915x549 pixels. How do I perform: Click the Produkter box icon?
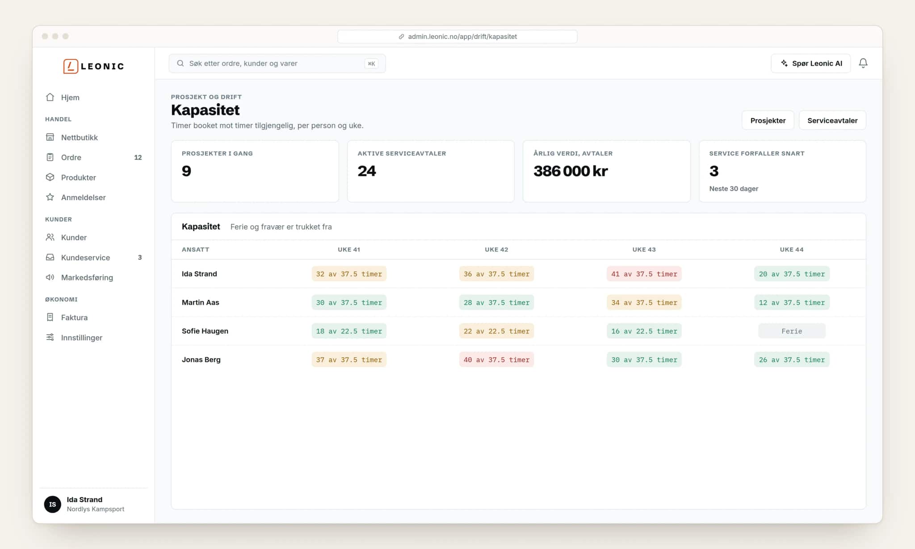(x=50, y=177)
